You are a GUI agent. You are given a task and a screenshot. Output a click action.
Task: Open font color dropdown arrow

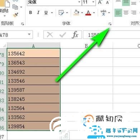coord(94,13)
